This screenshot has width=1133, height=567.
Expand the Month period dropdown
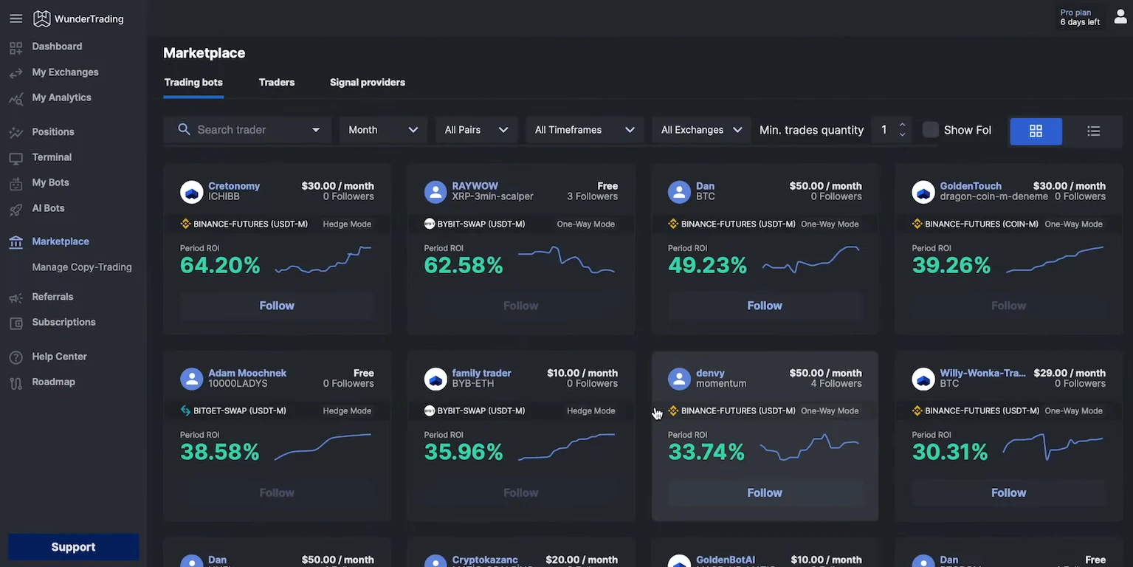click(x=382, y=130)
